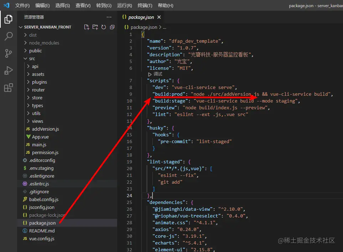This screenshot has width=343, height=252.
Task: Open the Extensions view
Action: [8, 88]
